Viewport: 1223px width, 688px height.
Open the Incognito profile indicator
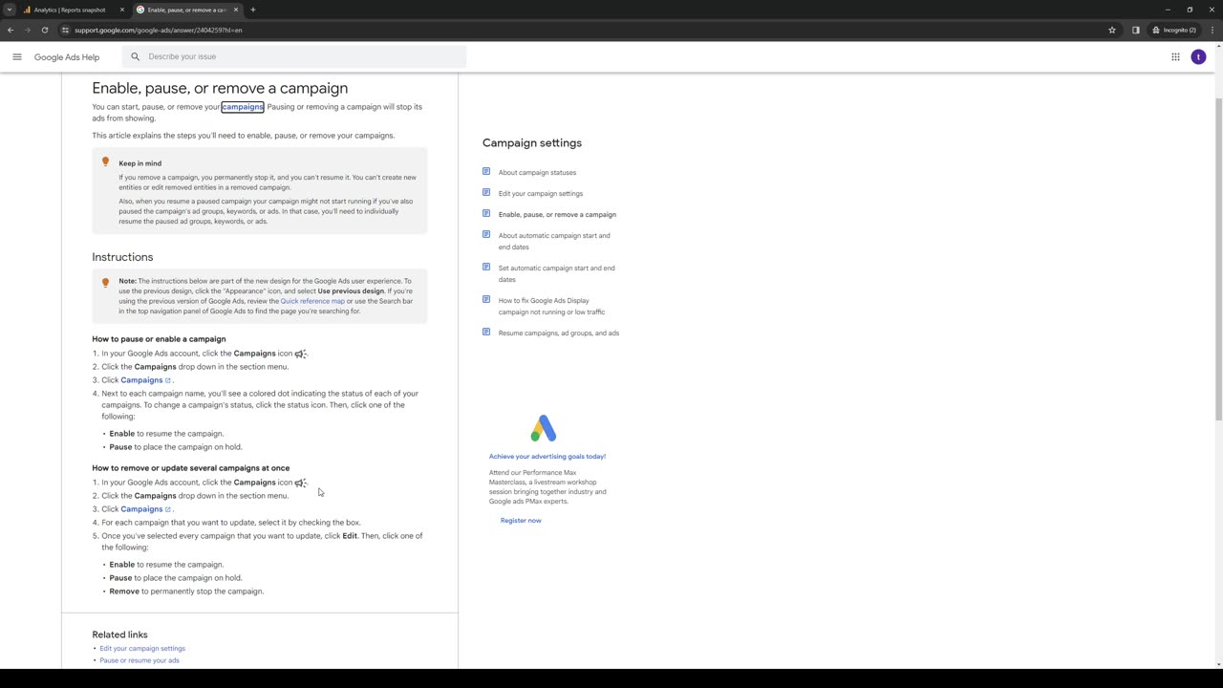(x=1174, y=30)
